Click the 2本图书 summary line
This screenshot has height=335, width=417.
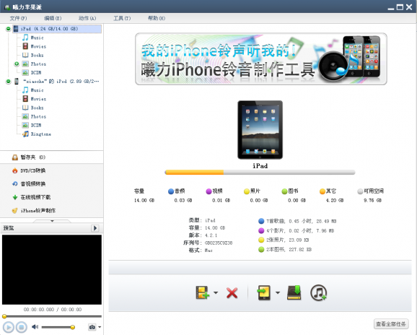tap(289, 250)
